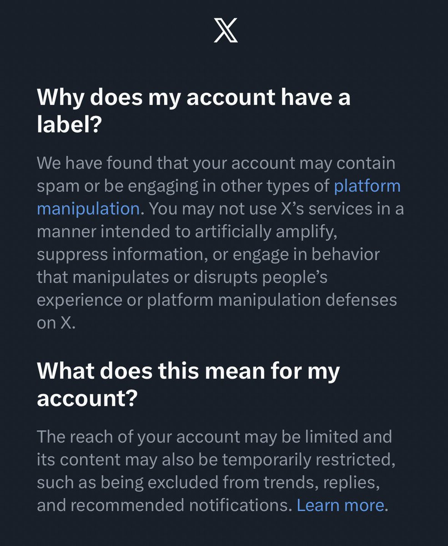Tap the X logo at the top
Viewport: 448px width, 546px height.
click(226, 31)
